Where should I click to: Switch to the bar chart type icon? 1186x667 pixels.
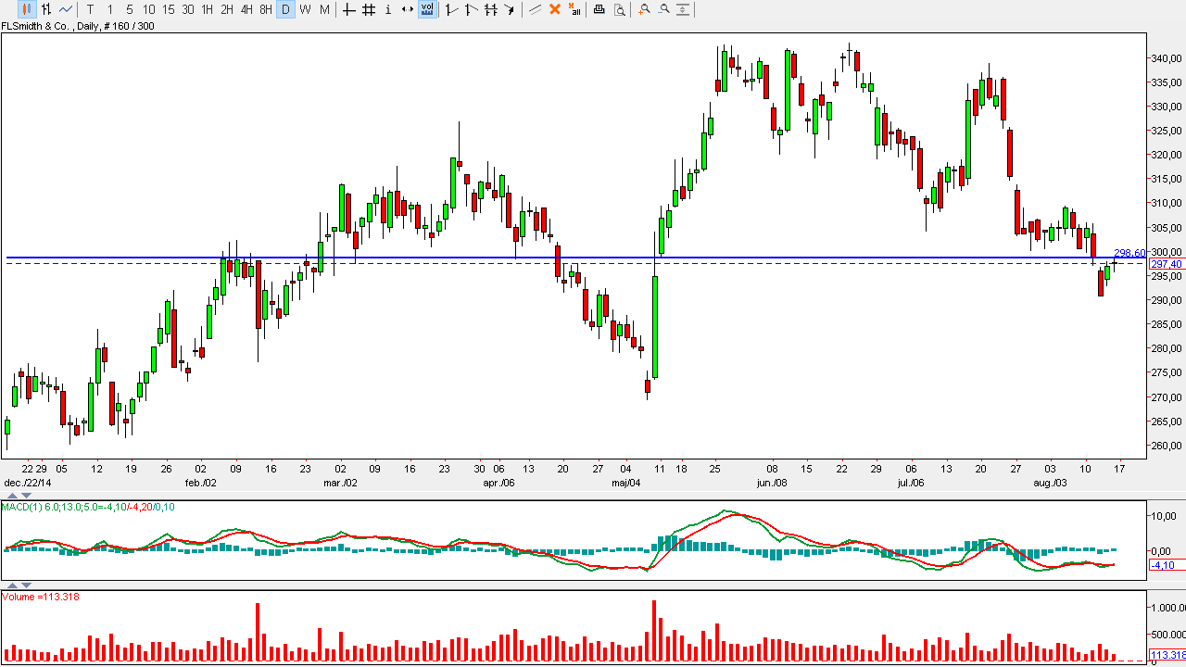[x=45, y=9]
